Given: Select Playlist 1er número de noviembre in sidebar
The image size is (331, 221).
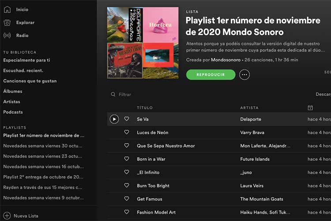Looking at the screenshot, I should point(44,136).
